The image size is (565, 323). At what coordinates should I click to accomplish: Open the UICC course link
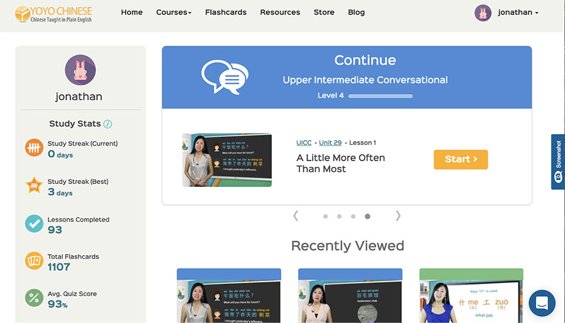pyautogui.click(x=304, y=142)
